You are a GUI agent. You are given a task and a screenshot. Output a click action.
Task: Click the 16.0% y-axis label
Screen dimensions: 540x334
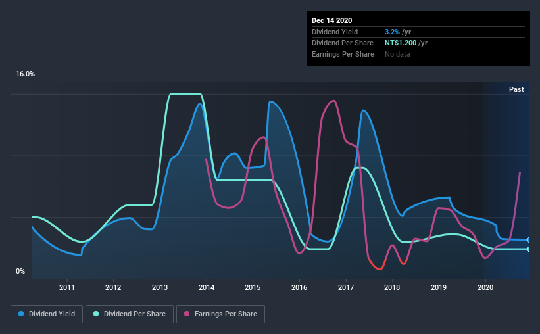coord(25,74)
